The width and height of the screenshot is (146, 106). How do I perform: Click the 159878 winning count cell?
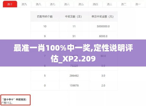coord(74,86)
